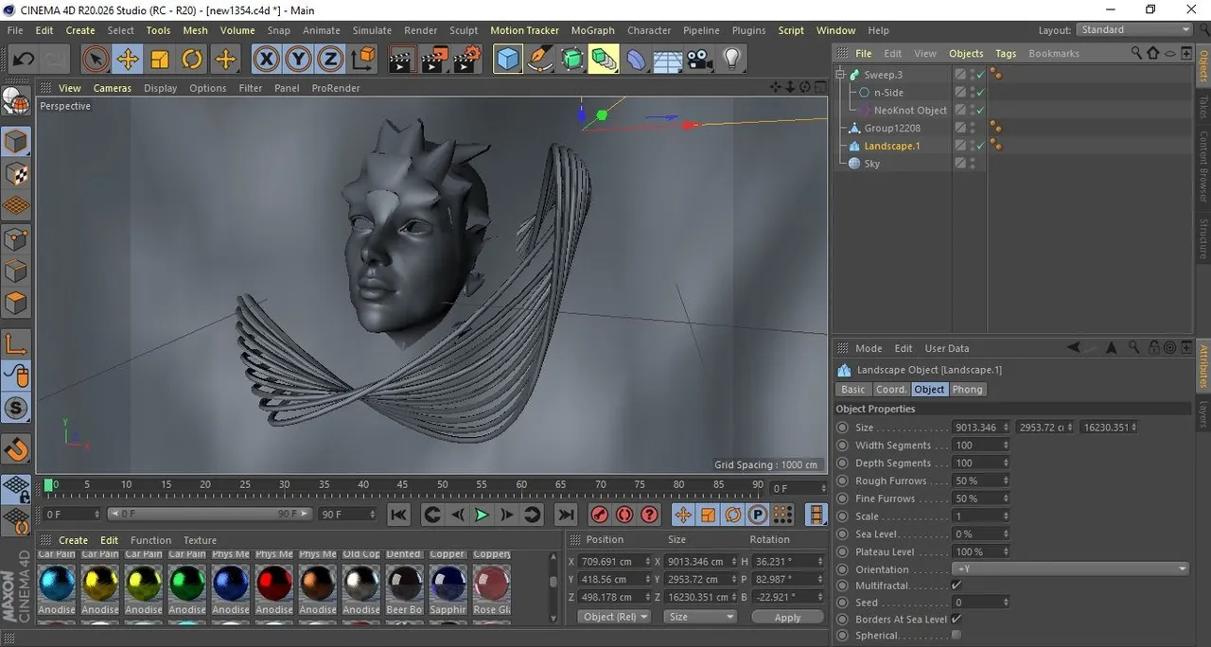
Task: Open the spline Pen tool
Action: tap(541, 60)
